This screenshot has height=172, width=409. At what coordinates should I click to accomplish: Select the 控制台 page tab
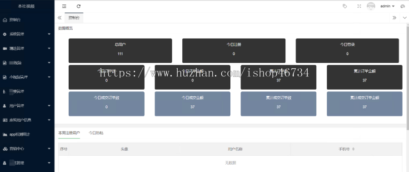coord(74,18)
